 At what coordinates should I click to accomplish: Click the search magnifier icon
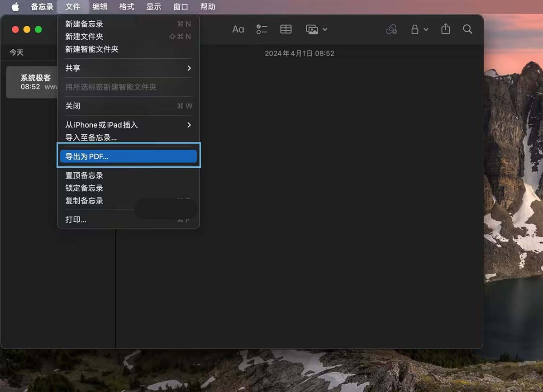(467, 29)
